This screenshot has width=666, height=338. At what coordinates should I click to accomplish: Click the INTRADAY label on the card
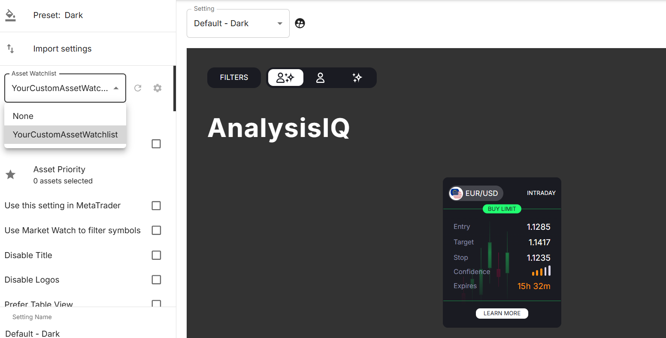pyautogui.click(x=541, y=193)
